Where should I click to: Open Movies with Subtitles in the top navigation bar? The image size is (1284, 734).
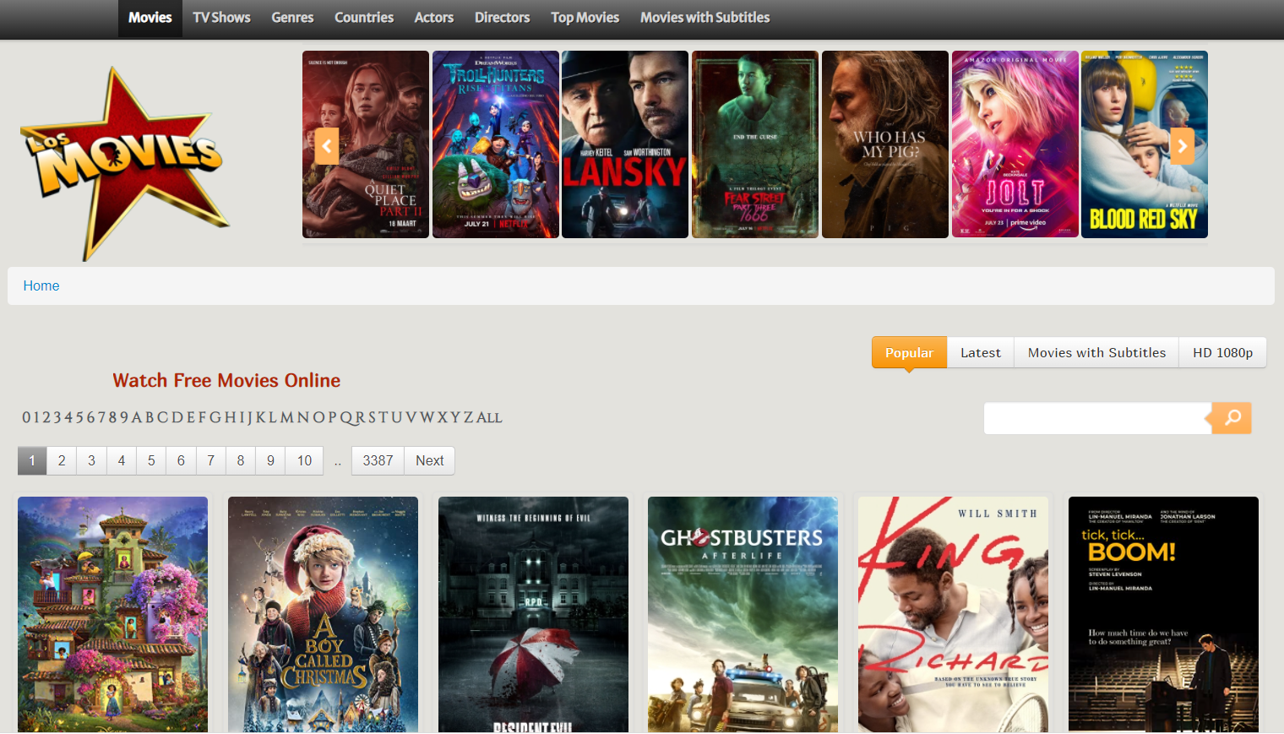705,18
